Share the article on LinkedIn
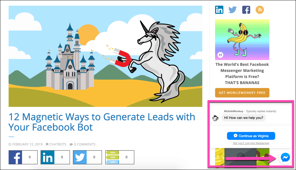The image size is (296, 170). coord(48,157)
